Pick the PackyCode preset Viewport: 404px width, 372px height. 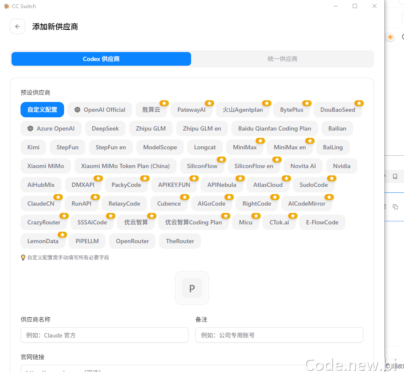click(x=126, y=185)
